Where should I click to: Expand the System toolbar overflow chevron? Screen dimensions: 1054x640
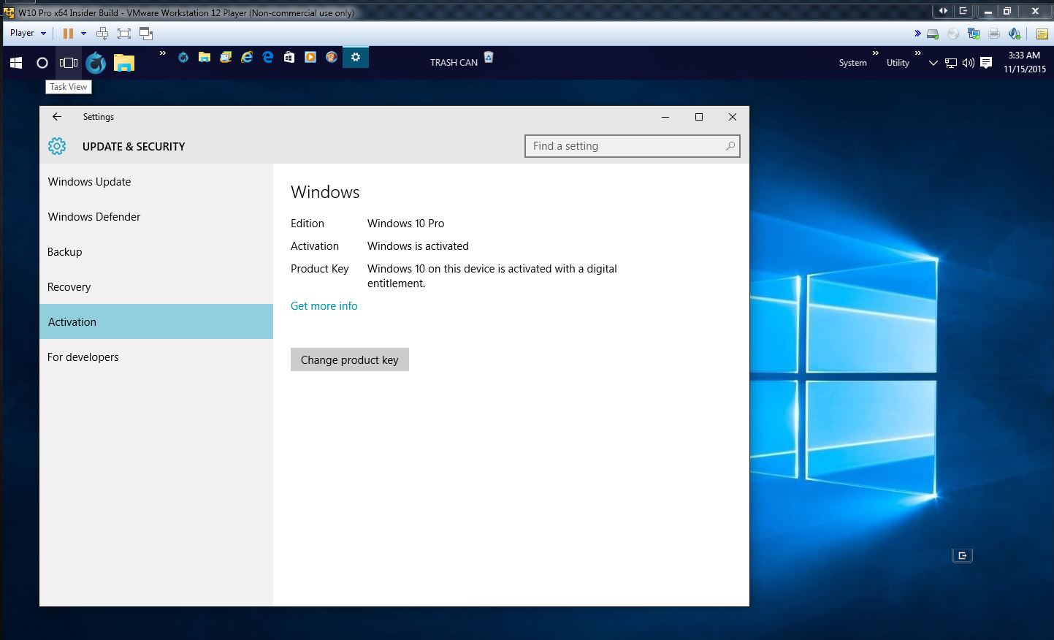pos(876,53)
